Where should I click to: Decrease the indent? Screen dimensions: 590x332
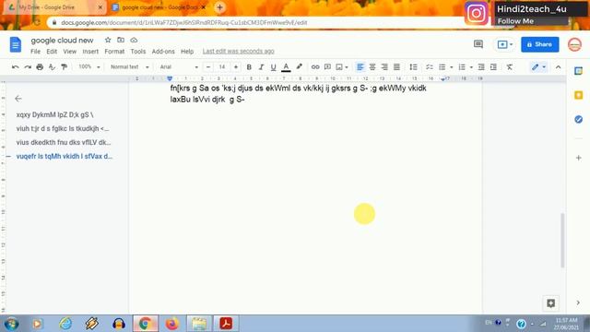point(481,67)
